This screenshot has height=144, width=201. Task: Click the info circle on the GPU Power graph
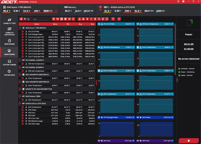click(172, 117)
